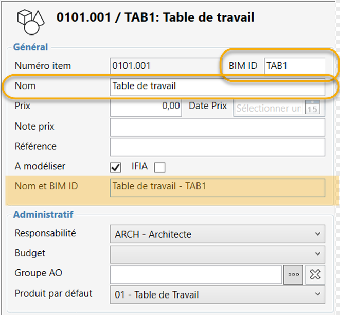Open the Date Prix calendar picker
Viewport: 340px width, 315px height.
tap(312, 108)
